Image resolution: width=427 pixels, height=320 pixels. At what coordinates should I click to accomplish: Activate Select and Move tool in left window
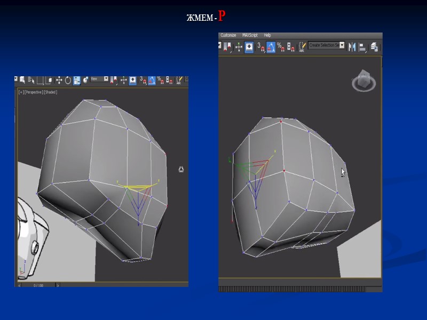tap(59, 80)
